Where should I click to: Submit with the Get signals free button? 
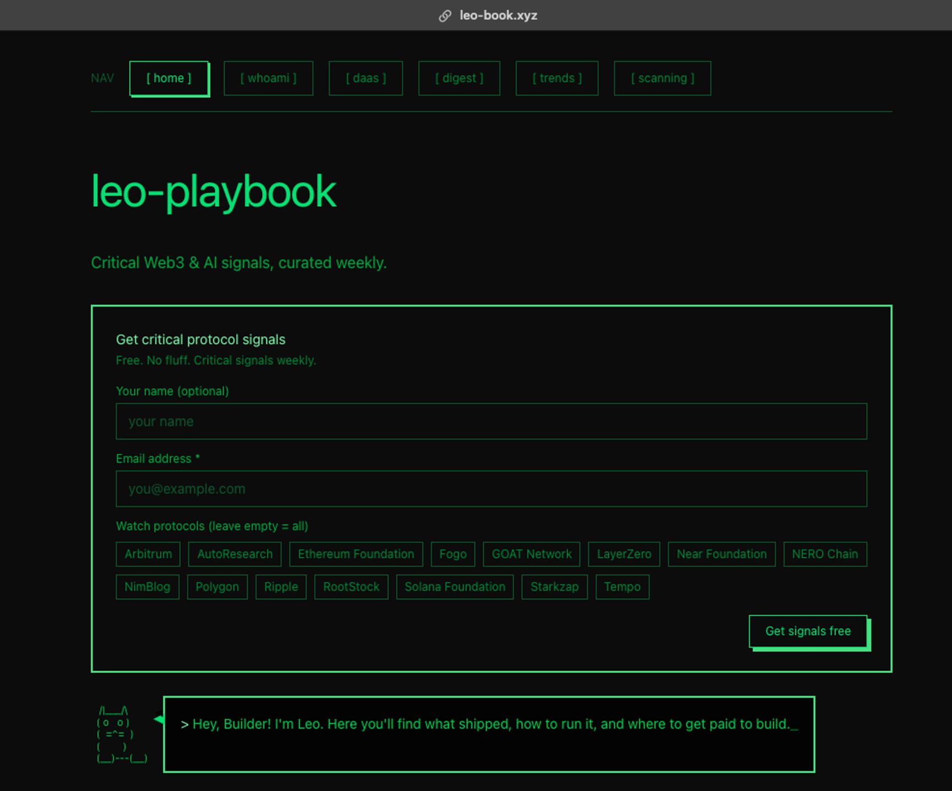[808, 632]
